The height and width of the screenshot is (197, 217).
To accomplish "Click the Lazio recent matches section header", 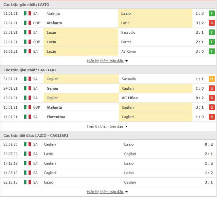I will tap(109, 5).
